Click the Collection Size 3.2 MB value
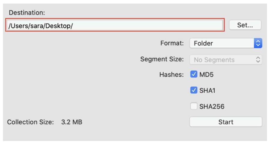This screenshot has height=144, width=270. click(72, 122)
